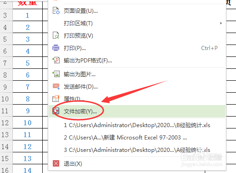Select row header 15

tap(6, 158)
